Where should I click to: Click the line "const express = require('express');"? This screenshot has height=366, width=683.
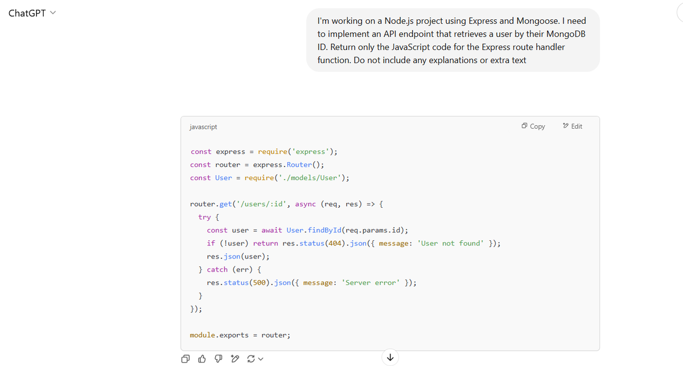[x=264, y=152]
